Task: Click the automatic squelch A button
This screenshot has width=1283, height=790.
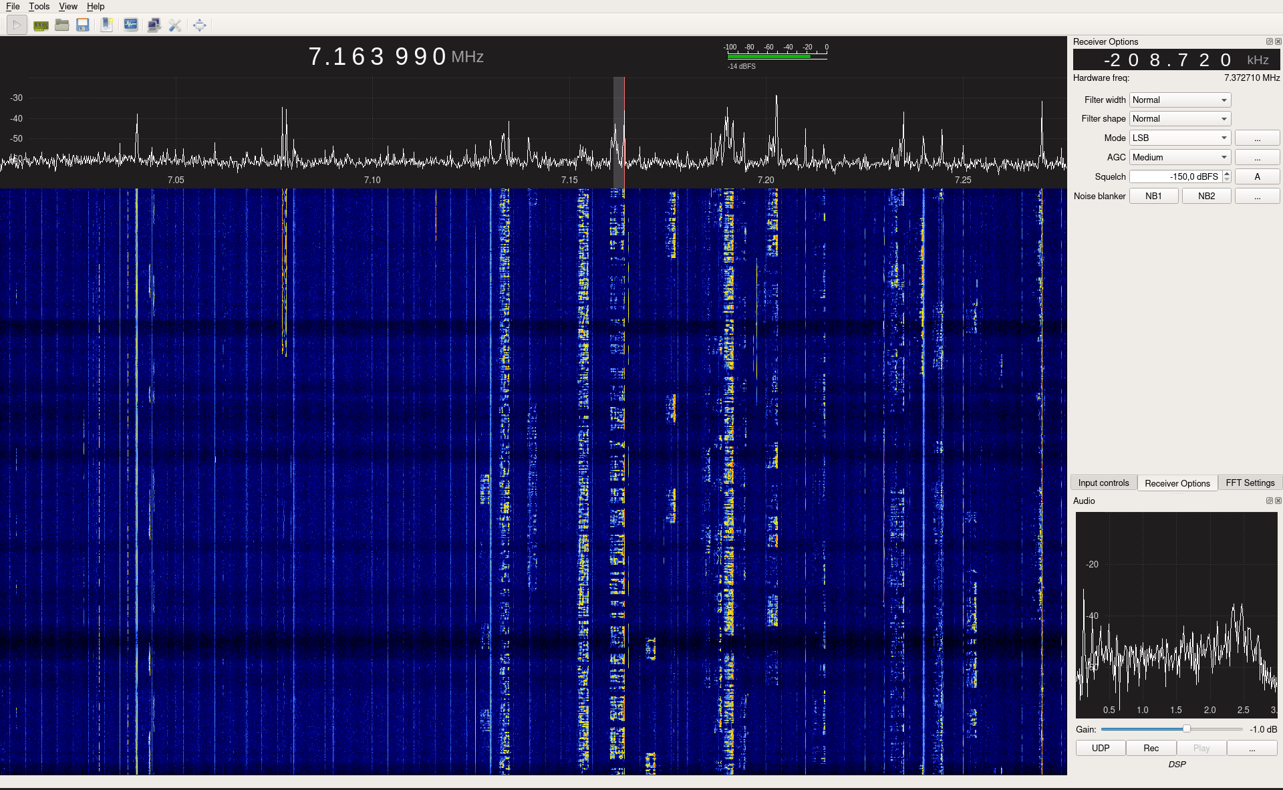Action: 1257,176
